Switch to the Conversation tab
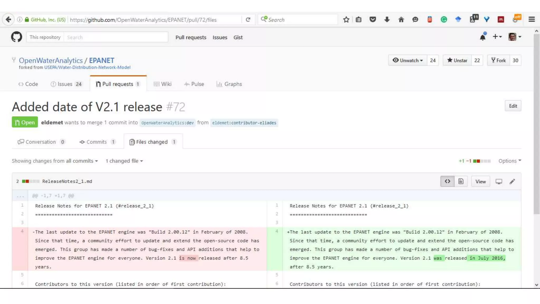540x304 pixels. (x=41, y=142)
